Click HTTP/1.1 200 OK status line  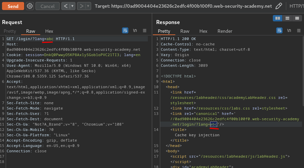pyautogui.click(x=178, y=39)
